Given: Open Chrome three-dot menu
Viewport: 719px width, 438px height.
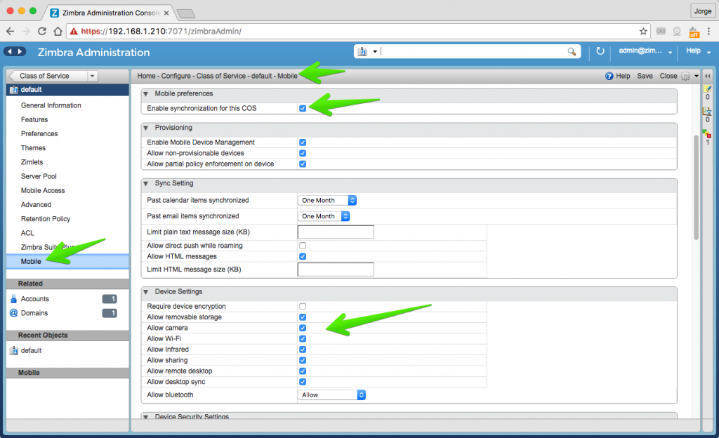Looking at the screenshot, I should 709,31.
